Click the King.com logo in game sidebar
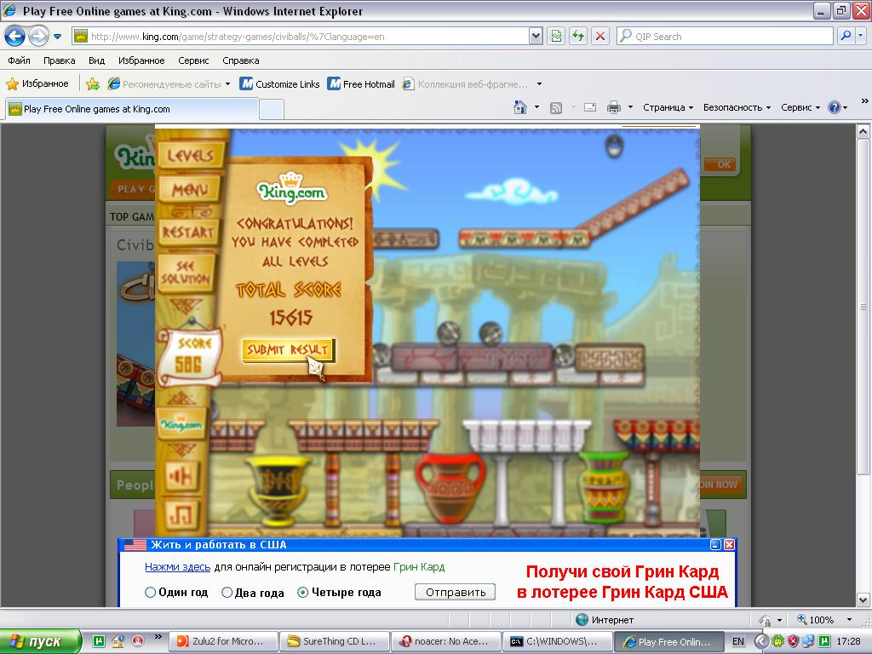 (181, 424)
